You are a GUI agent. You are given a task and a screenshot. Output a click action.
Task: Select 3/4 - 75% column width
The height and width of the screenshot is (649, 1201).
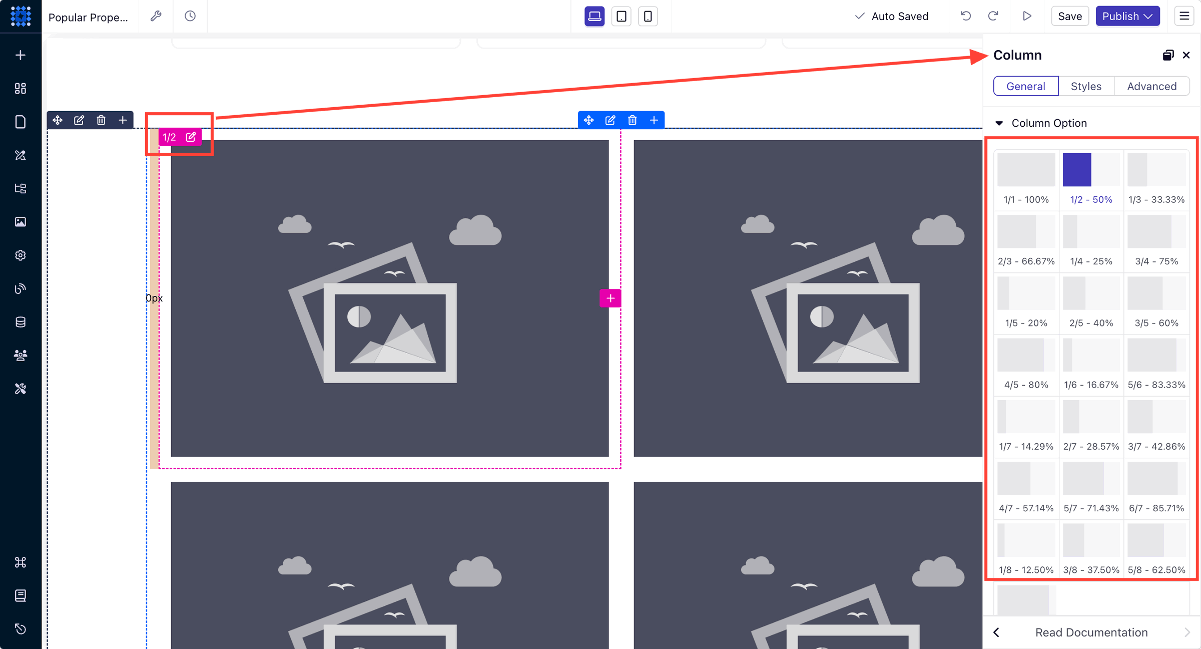tap(1156, 241)
